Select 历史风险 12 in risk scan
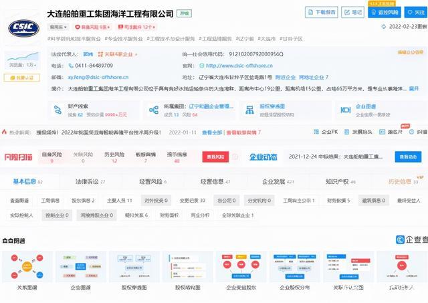The image size is (428, 303). tap(114, 157)
